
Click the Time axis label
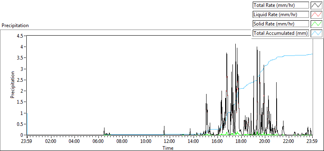168,148
